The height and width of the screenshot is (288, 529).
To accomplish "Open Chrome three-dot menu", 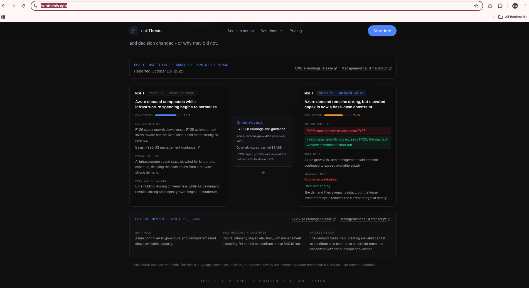I will [525, 6].
